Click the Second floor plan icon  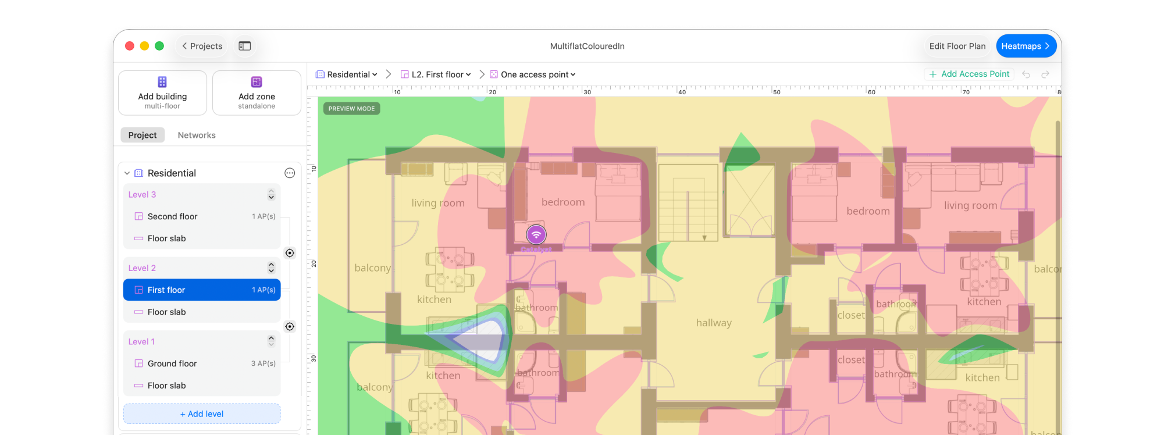click(x=138, y=216)
